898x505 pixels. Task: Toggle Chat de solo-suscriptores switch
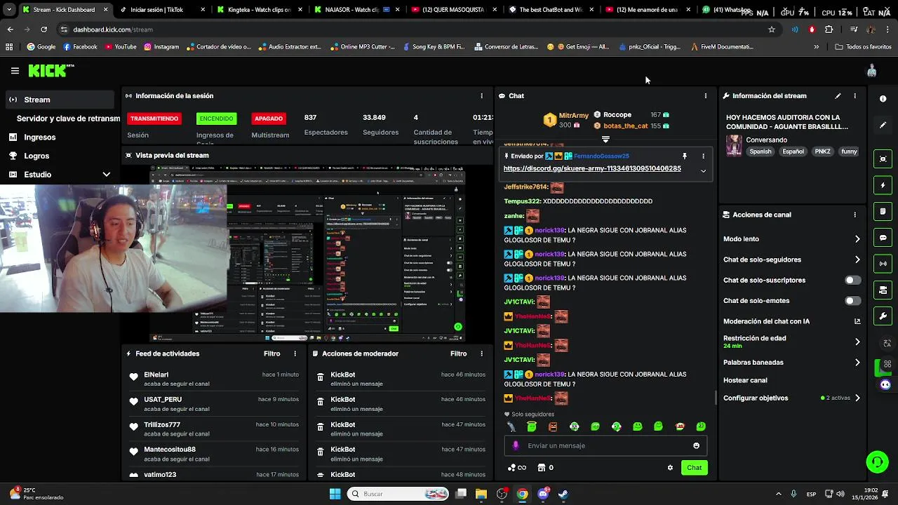click(x=852, y=280)
